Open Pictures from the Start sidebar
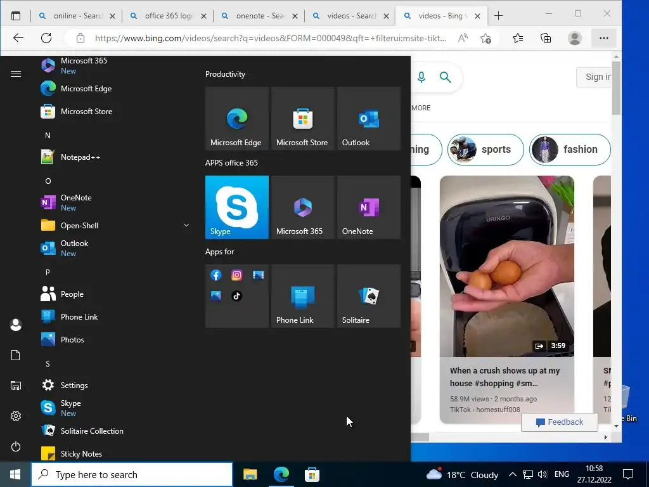Viewport: 649px width, 487px height. (x=16, y=386)
